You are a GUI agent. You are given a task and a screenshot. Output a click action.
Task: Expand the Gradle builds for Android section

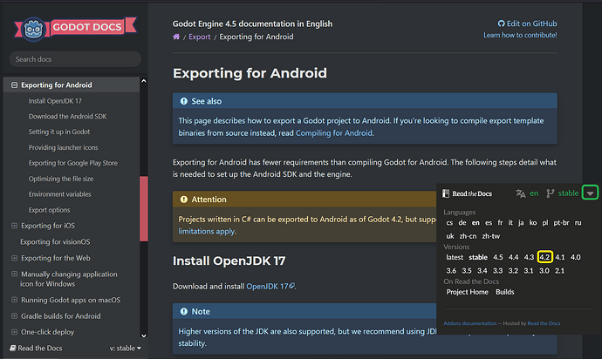14,316
